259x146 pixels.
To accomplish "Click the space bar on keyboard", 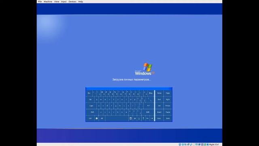I will [117, 118].
